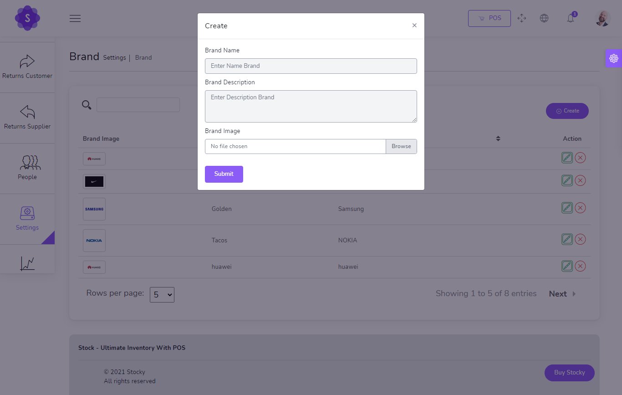
Task: Select Settings in the sidebar
Action: 27,219
